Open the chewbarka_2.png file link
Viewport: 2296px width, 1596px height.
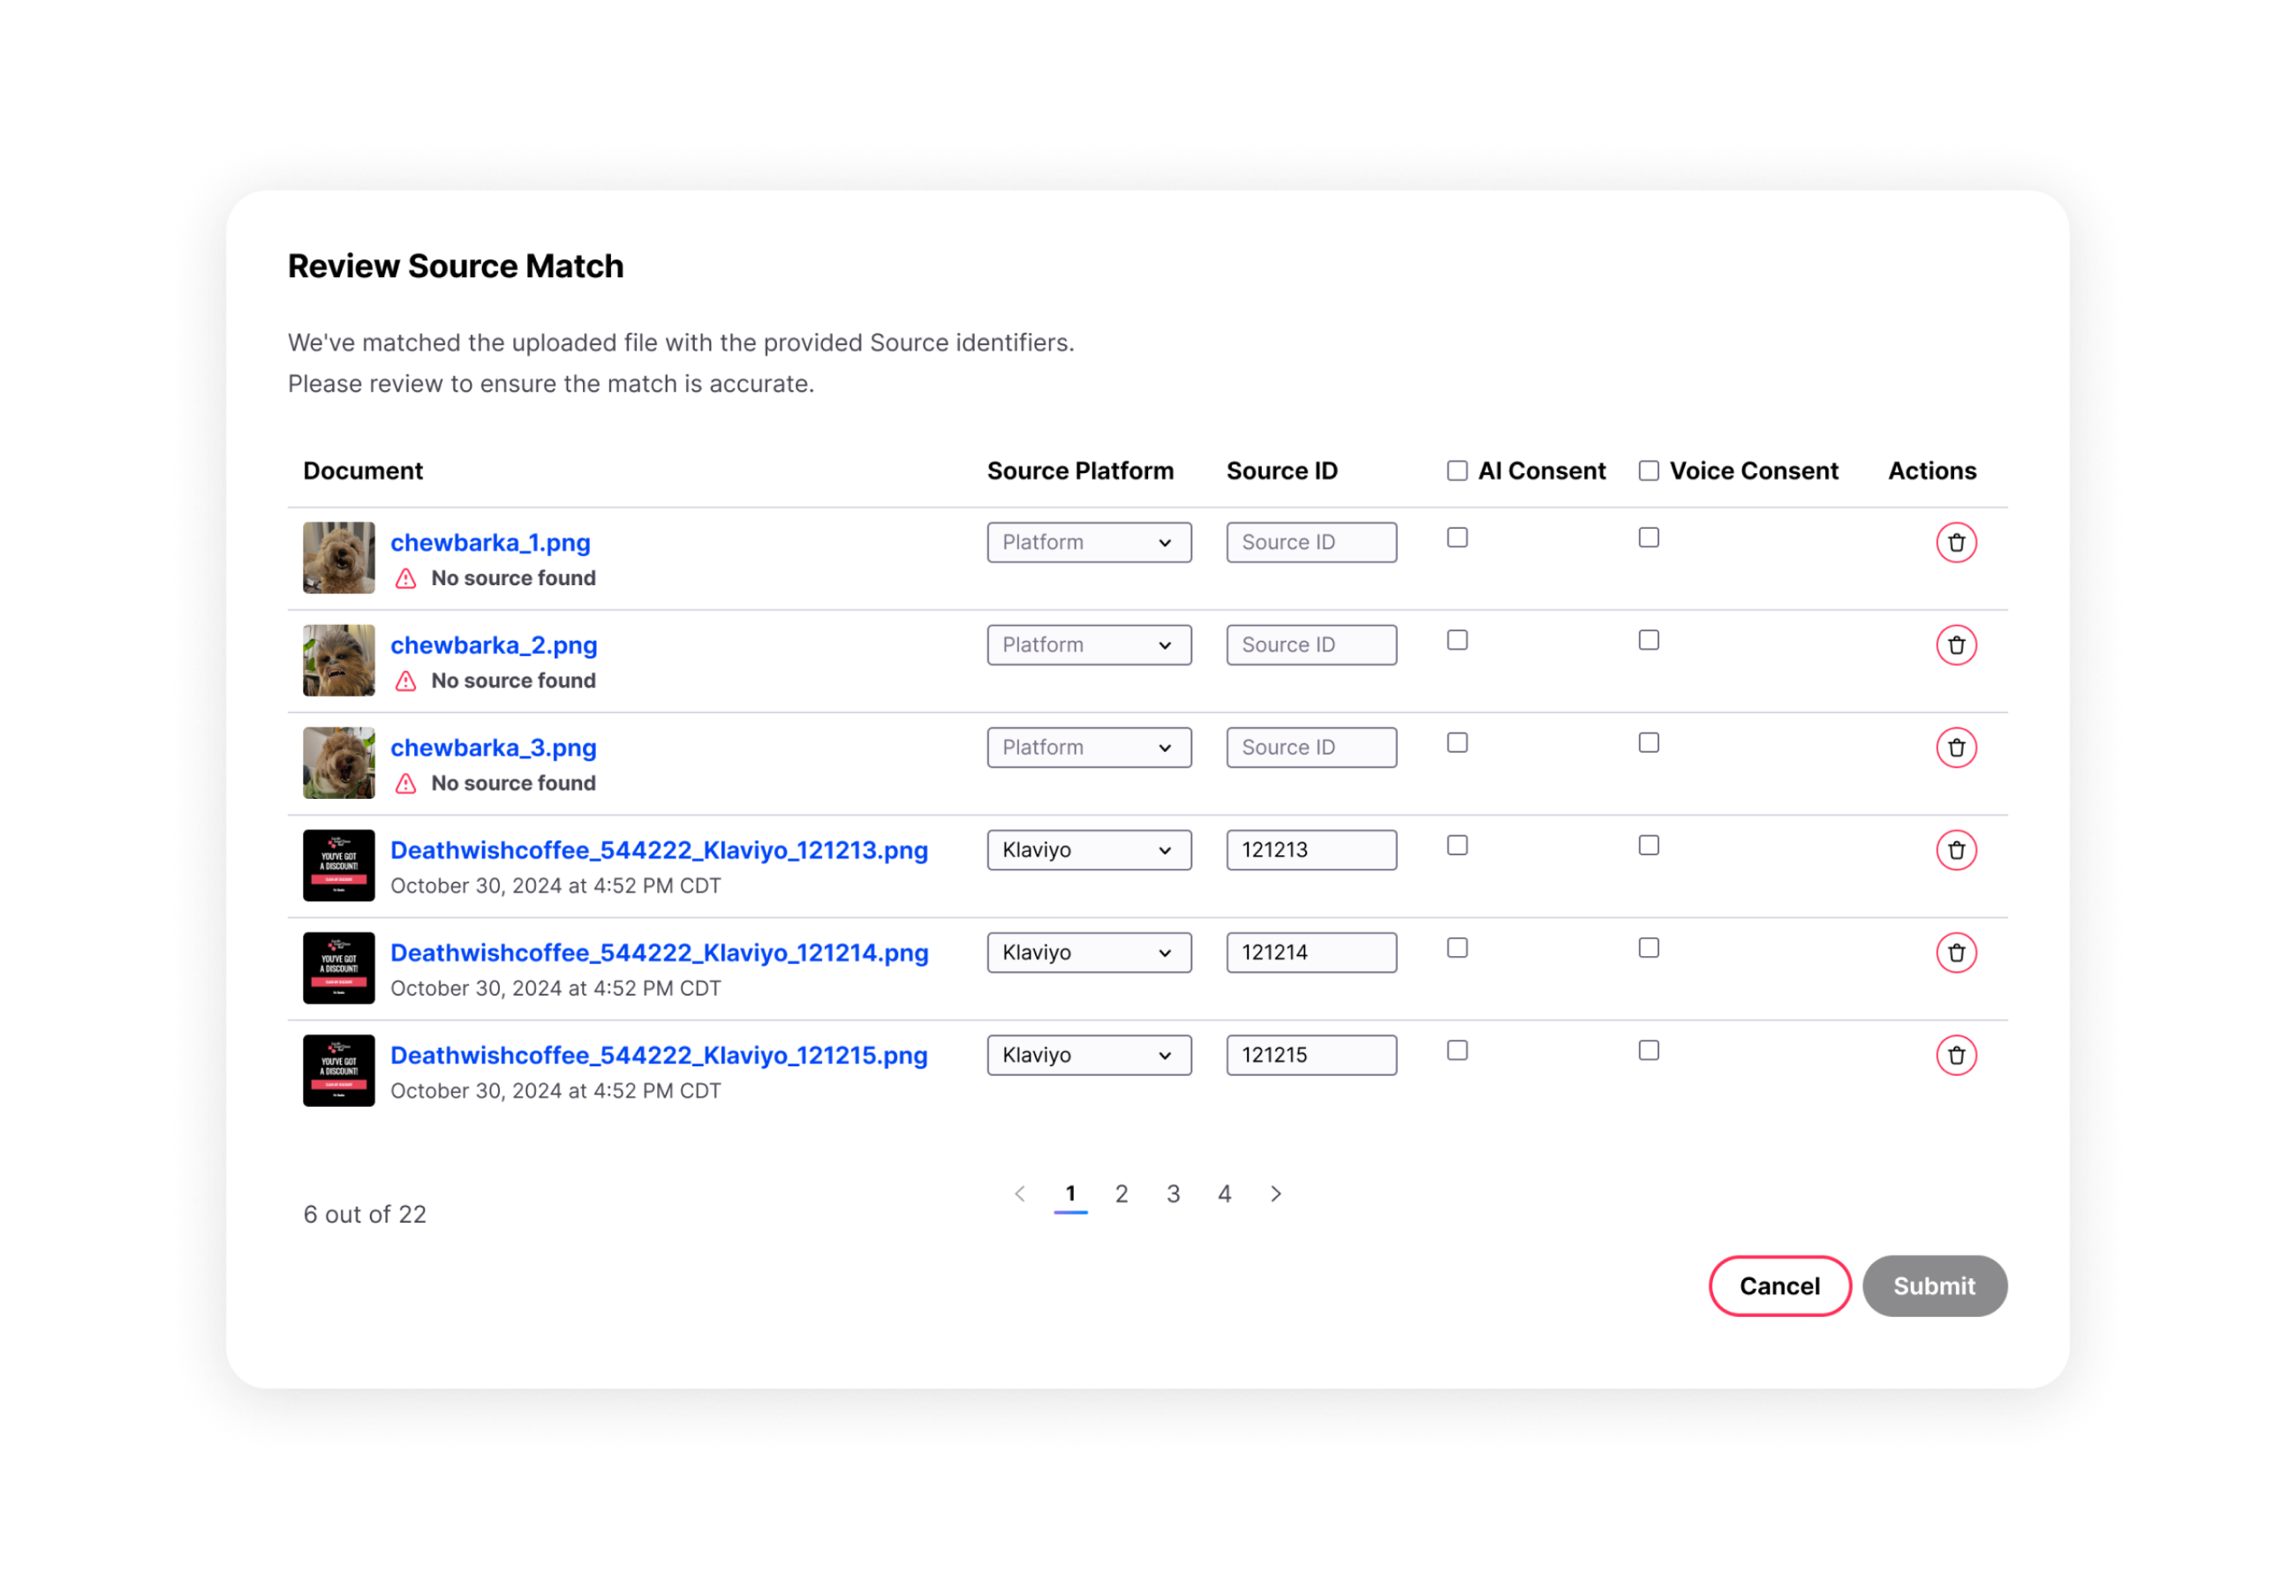coord(493,645)
